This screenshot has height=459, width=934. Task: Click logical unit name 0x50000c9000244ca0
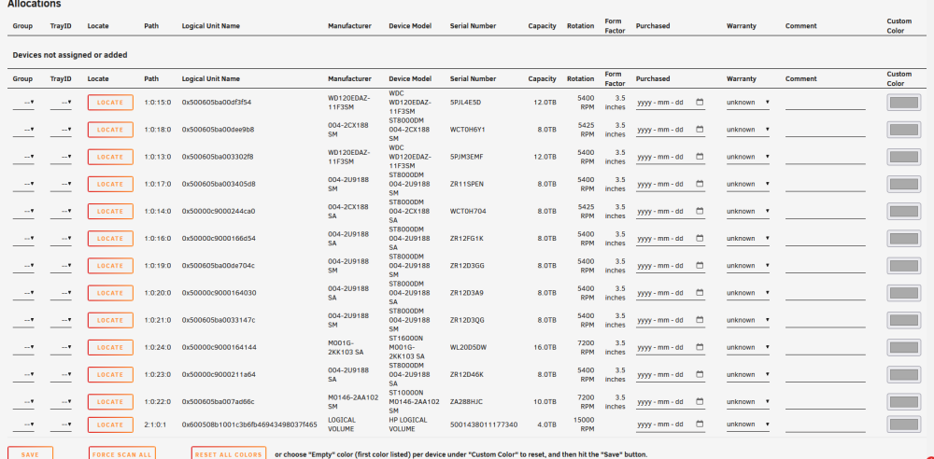click(x=219, y=212)
